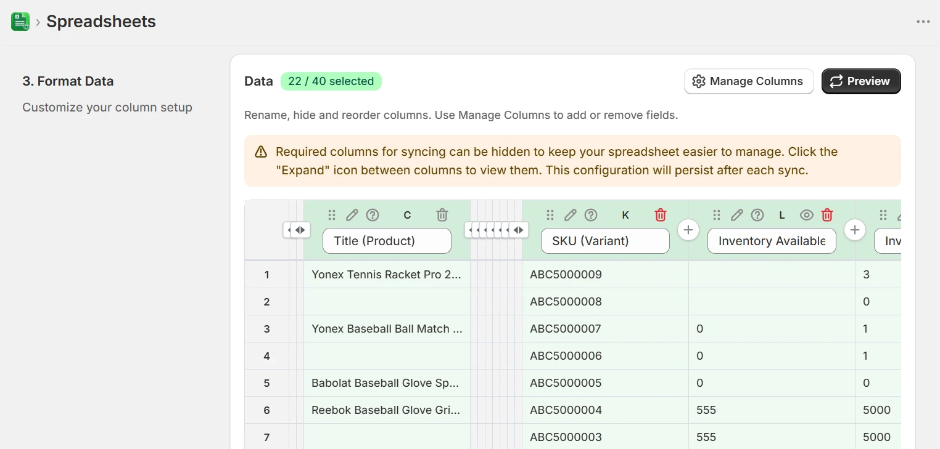Viewport: 940px width, 449px height.
Task: Edit the Inventory Available column name field
Action: (x=772, y=241)
